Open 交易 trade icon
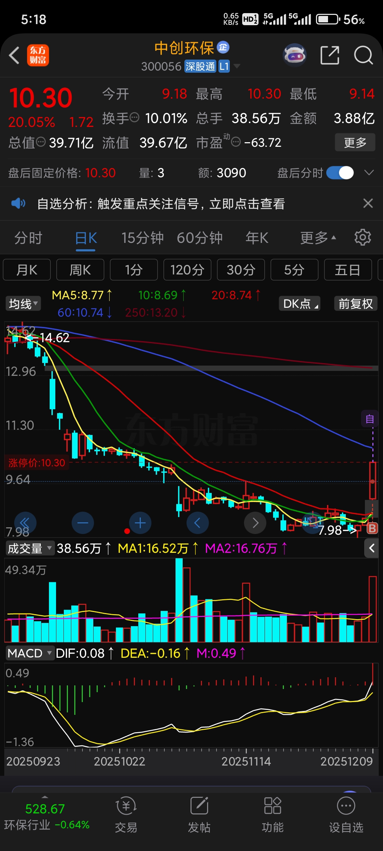The width and height of the screenshot is (383, 851). (126, 816)
